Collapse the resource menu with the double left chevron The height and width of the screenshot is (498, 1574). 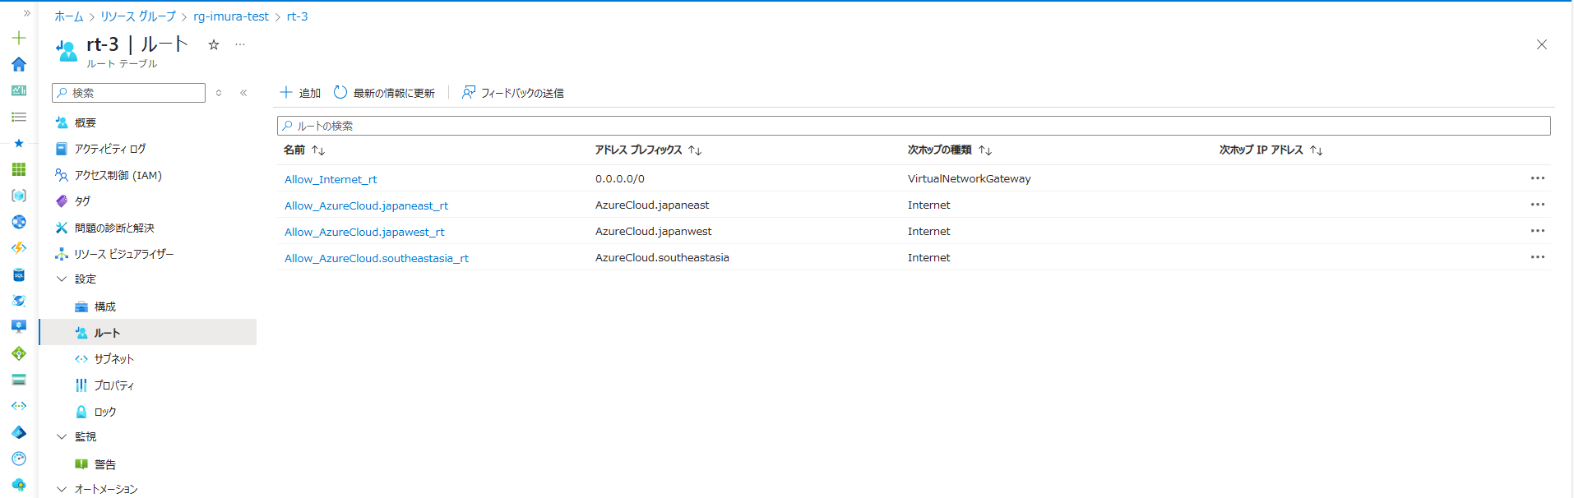[x=243, y=93]
